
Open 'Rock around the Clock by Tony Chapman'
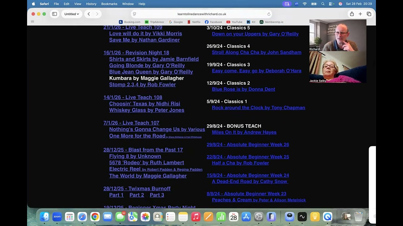[x=258, y=108]
